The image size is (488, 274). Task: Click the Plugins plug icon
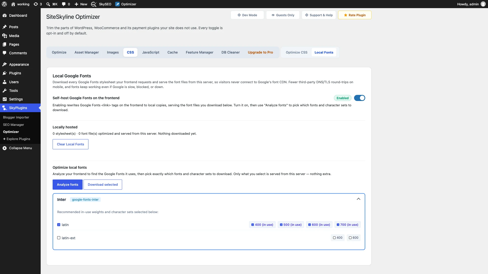[5, 73]
